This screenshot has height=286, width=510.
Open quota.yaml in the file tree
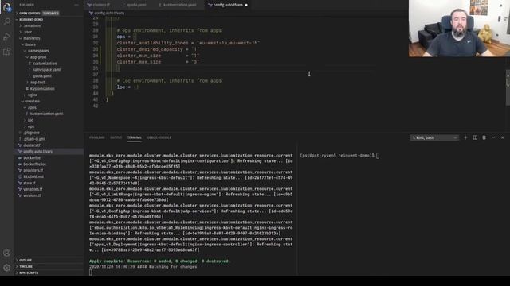click(x=42, y=76)
